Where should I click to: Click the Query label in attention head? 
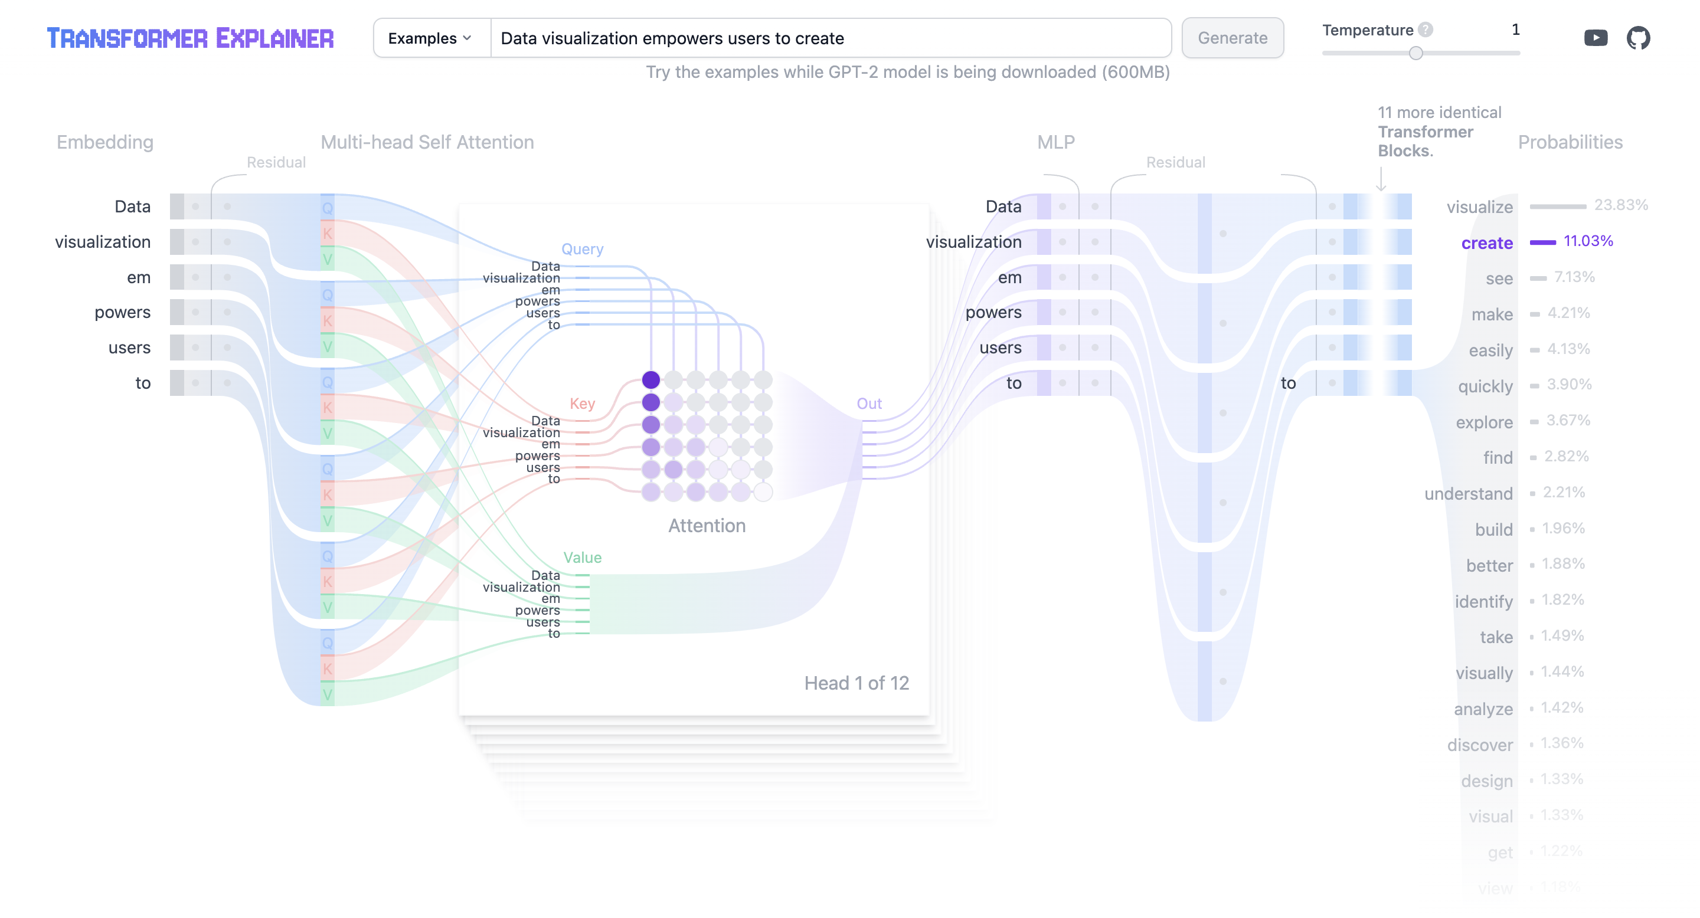click(581, 248)
